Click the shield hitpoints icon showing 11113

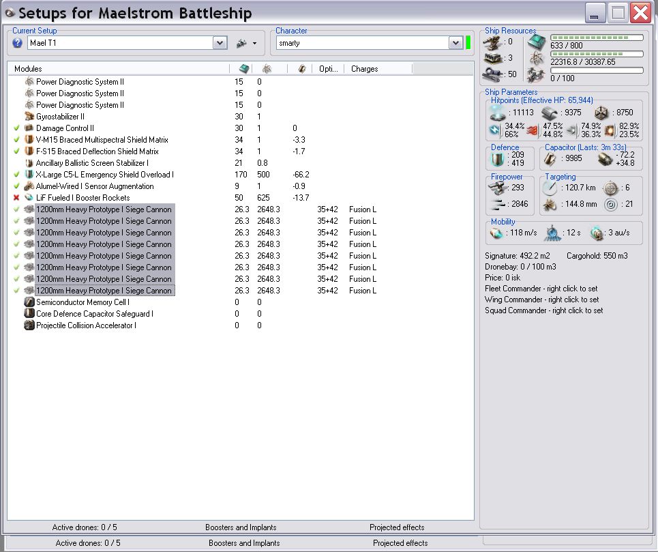[x=496, y=113]
